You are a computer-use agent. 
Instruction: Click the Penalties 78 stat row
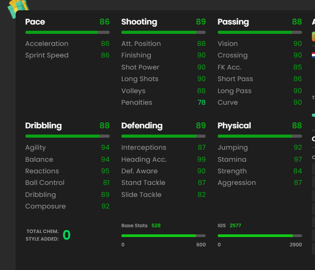coord(164,102)
